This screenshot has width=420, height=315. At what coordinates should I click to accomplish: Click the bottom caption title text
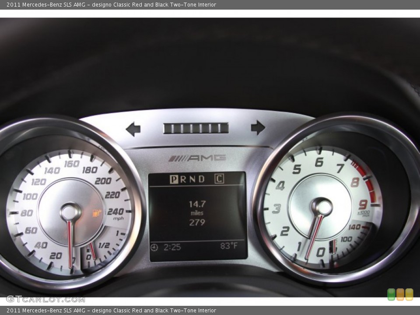coord(111,311)
